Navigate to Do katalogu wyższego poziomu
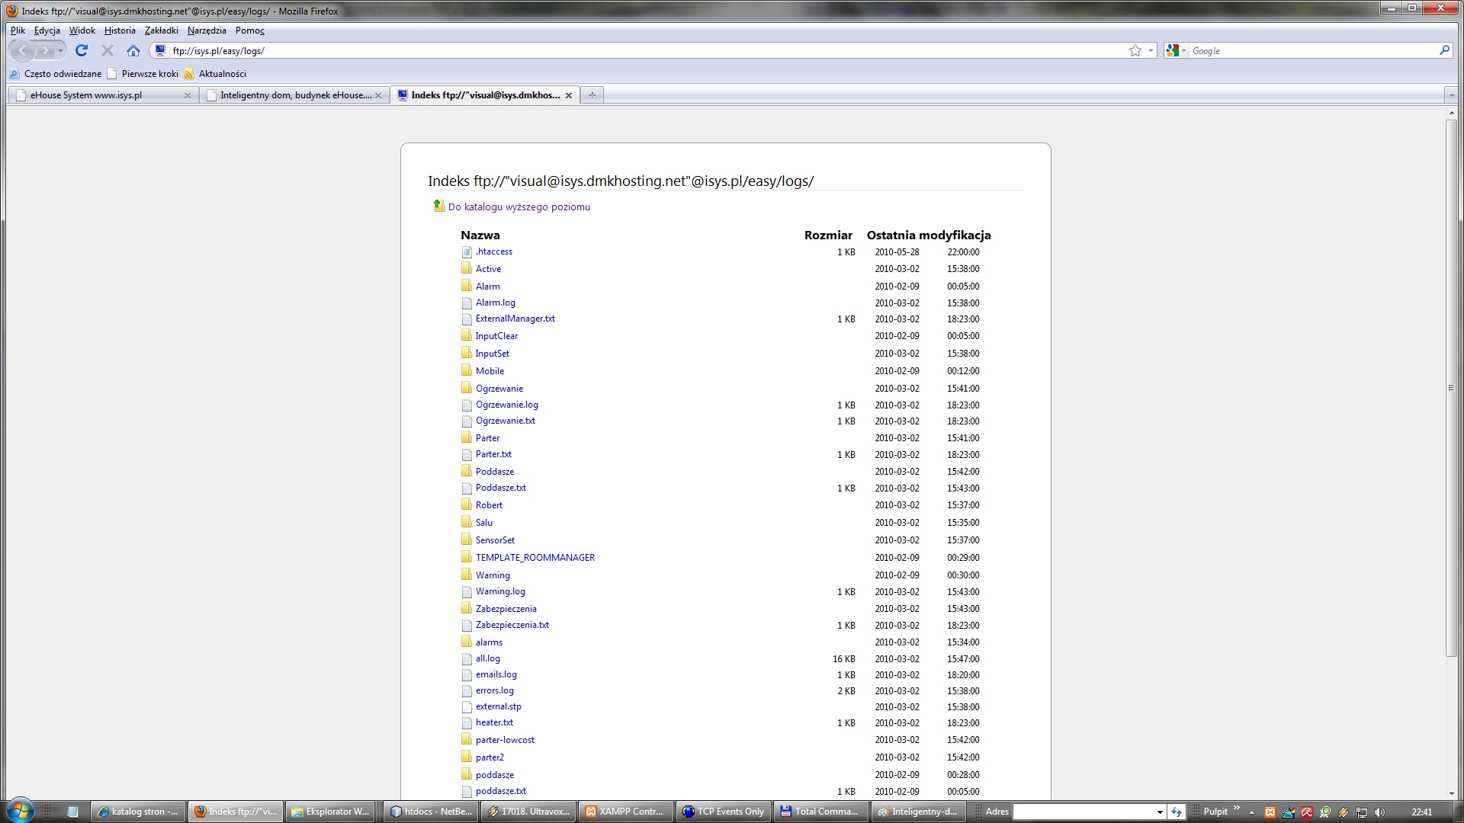 (x=518, y=206)
